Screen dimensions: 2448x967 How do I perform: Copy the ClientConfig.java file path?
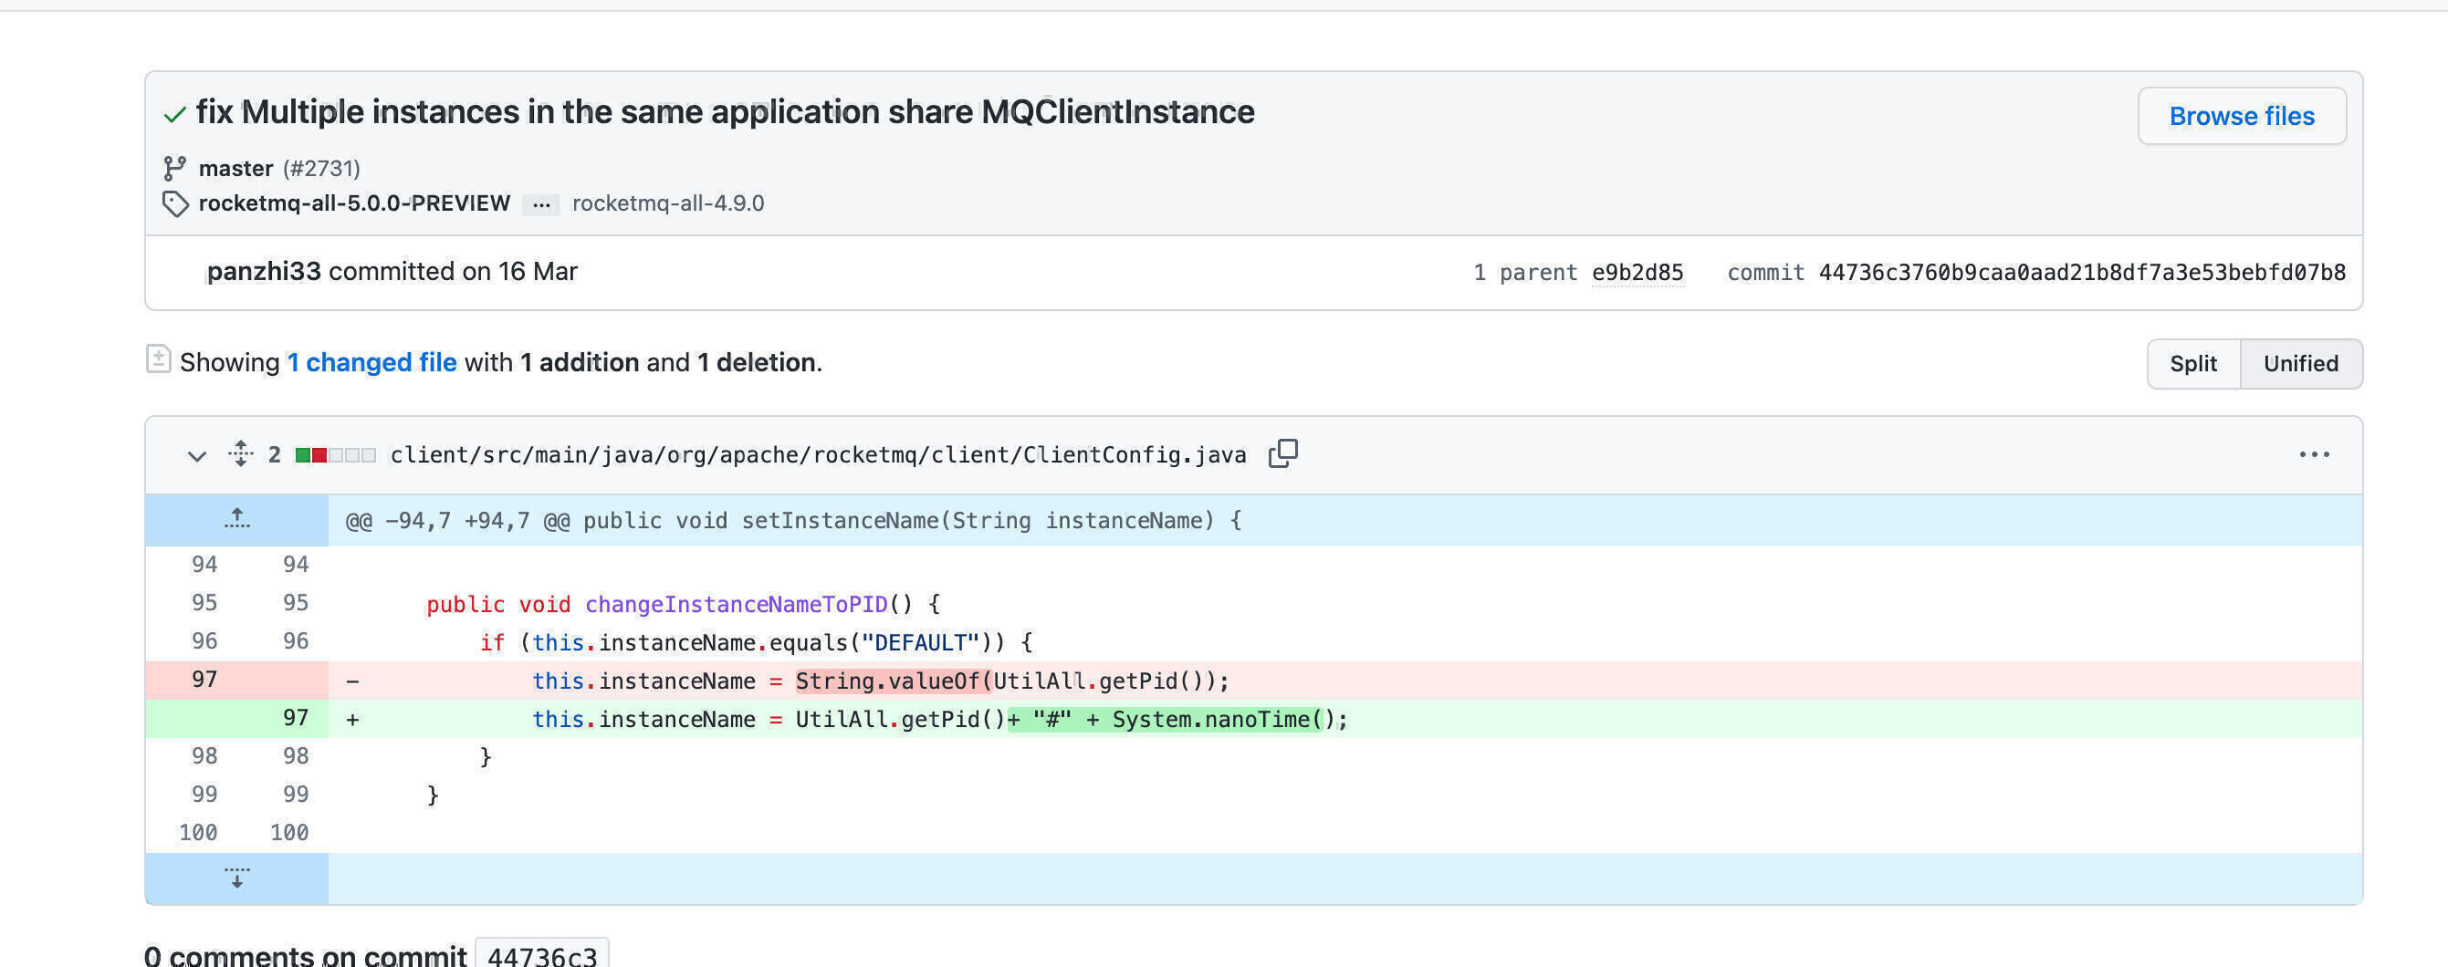(1283, 453)
